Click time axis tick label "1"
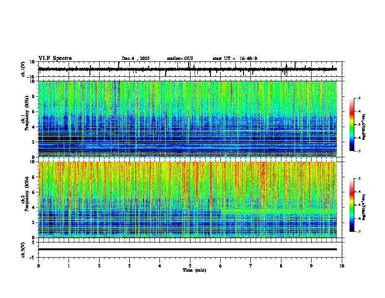385x298 pixels. coord(69,266)
